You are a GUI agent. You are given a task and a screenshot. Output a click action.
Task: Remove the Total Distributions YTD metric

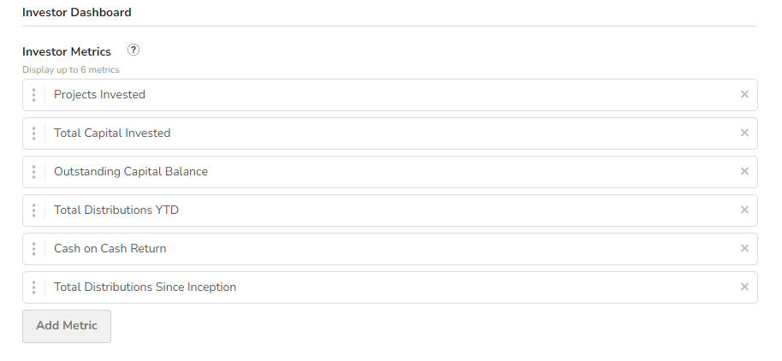tap(744, 210)
